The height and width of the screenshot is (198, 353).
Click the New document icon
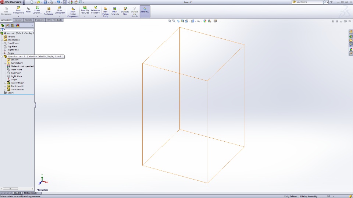(x=32, y=2)
